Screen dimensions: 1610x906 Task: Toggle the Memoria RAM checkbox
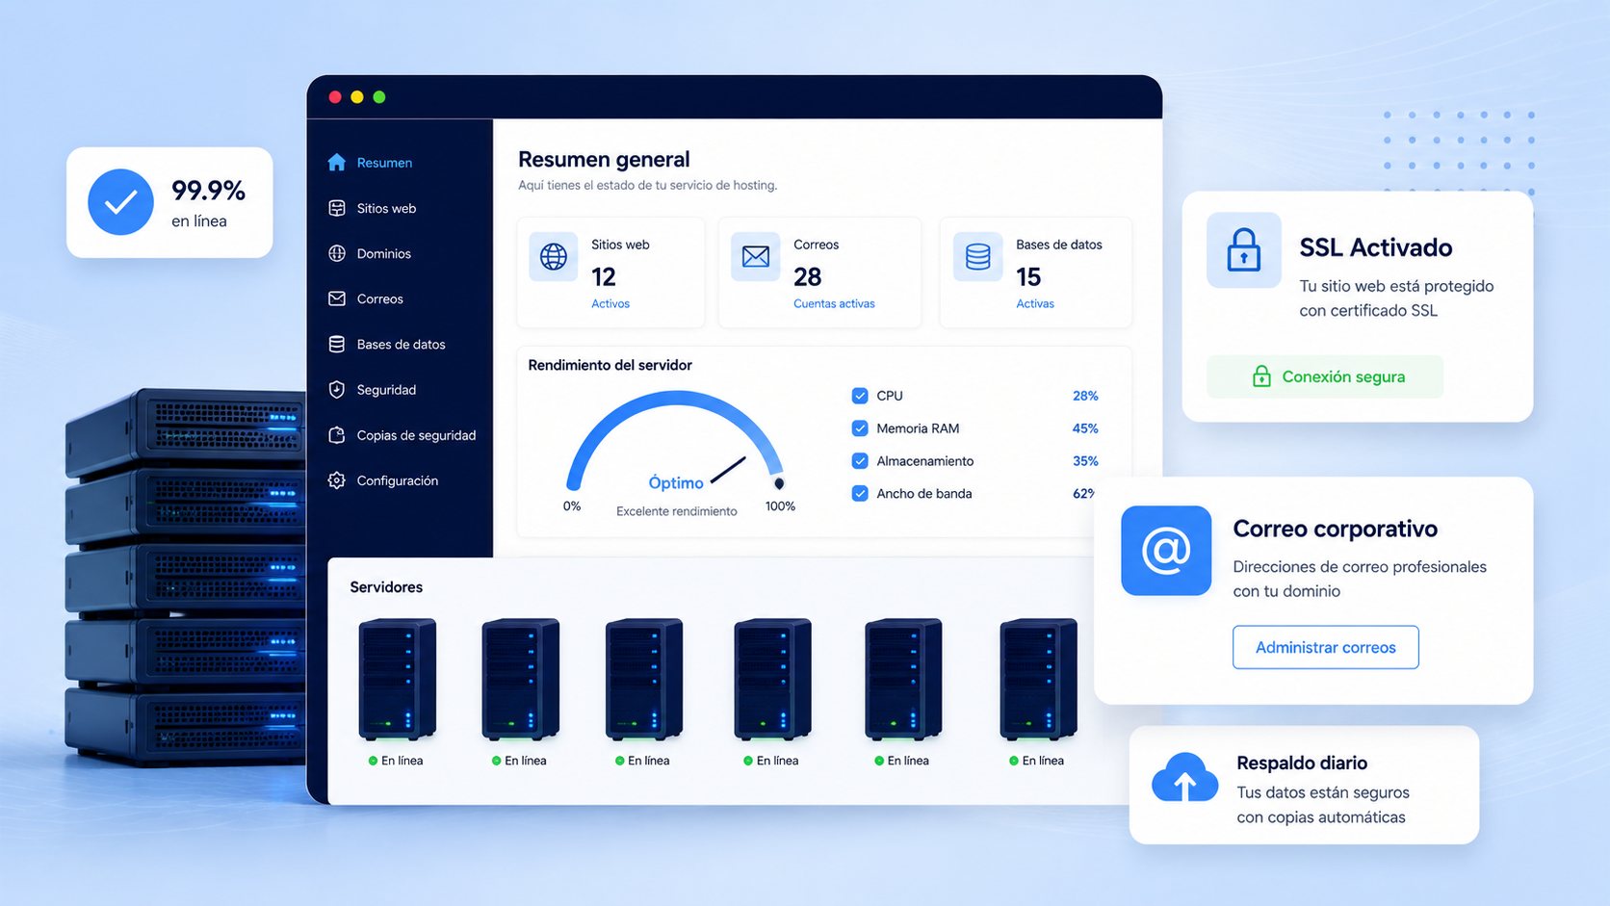coord(860,428)
